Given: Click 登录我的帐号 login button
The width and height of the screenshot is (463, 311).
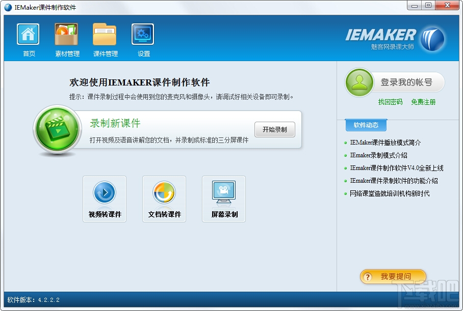Looking at the screenshot, I should tap(406, 82).
